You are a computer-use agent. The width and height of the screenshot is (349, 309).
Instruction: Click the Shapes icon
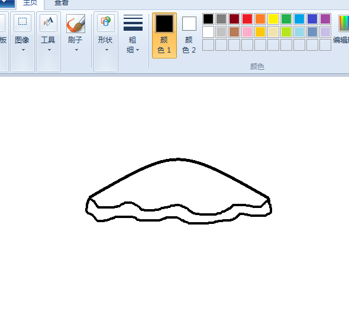[x=106, y=23]
